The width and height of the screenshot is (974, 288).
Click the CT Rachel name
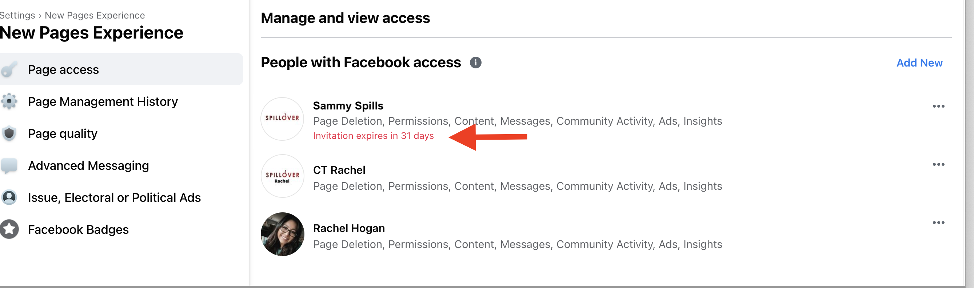[339, 170]
